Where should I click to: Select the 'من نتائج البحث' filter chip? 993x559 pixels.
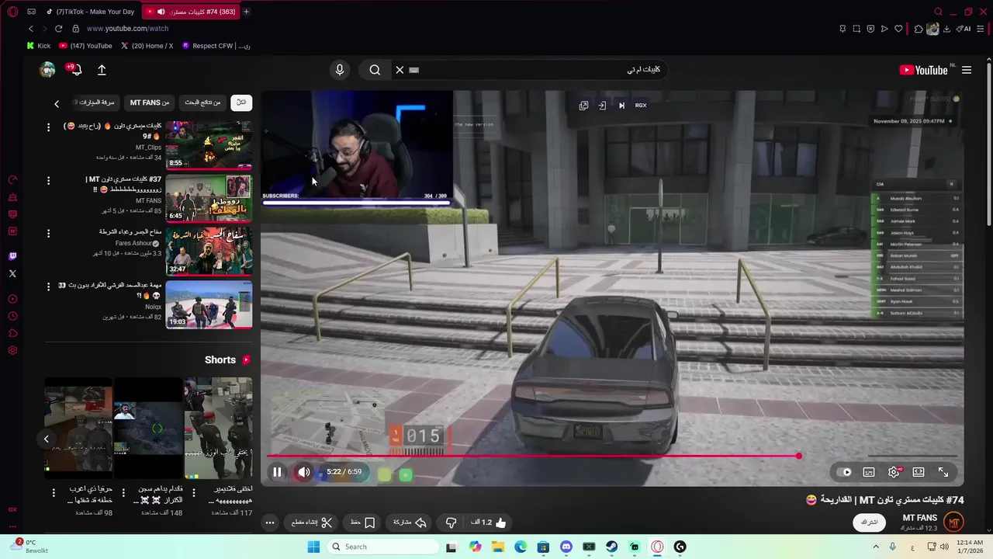click(x=202, y=102)
